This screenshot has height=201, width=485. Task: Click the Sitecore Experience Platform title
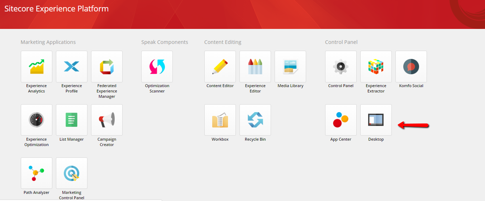pyautogui.click(x=57, y=9)
